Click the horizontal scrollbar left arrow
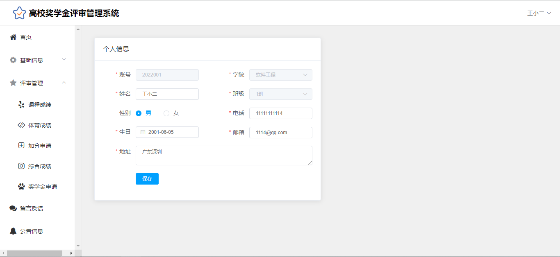 (3, 253)
